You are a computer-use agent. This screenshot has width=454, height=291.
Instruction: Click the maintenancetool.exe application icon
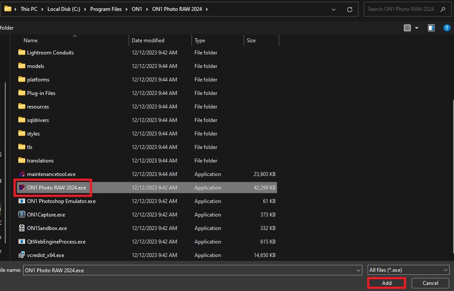(22, 174)
